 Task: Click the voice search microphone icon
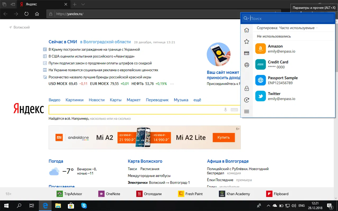pyautogui.click(x=226, y=110)
